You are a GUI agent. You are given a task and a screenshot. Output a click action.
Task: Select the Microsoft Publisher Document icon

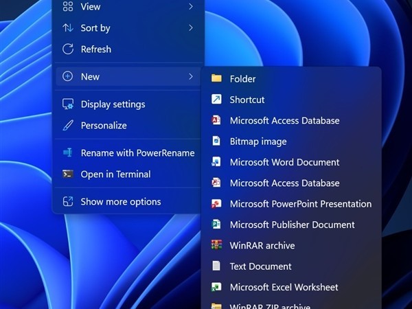tap(216, 225)
